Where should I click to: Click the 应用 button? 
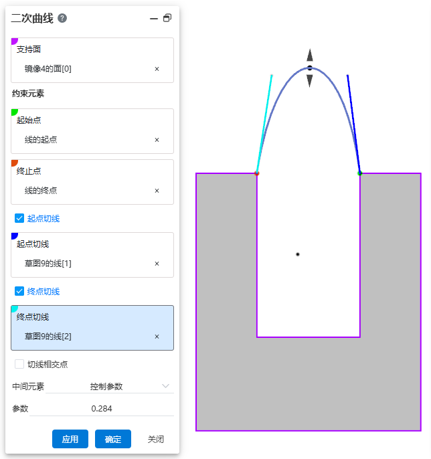pos(70,440)
